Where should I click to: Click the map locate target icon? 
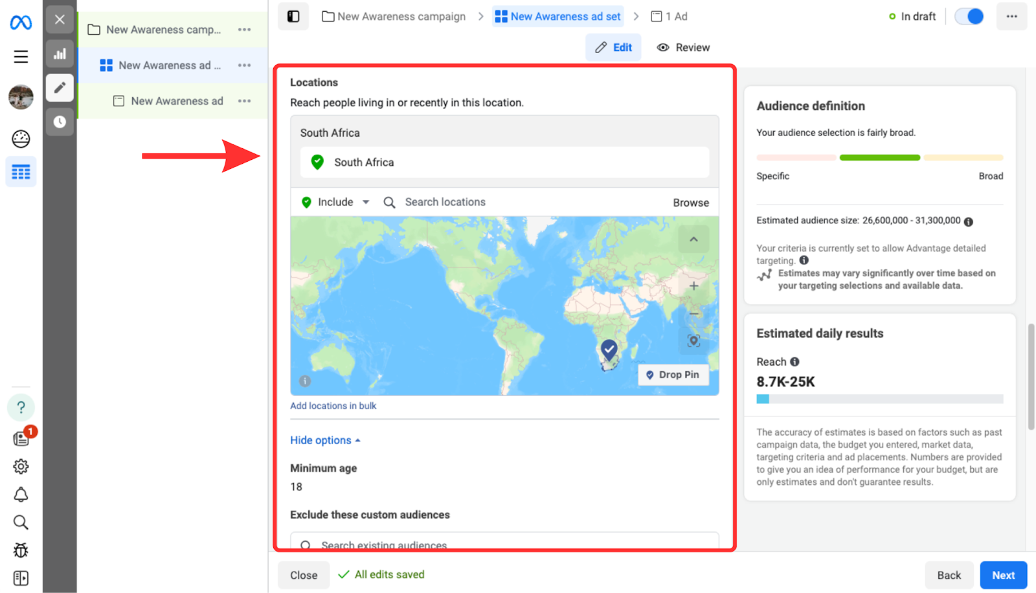point(693,341)
